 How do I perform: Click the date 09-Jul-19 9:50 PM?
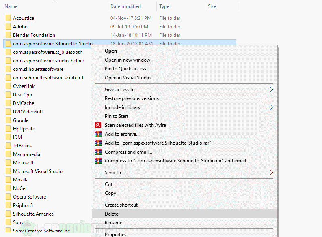coord(129,27)
